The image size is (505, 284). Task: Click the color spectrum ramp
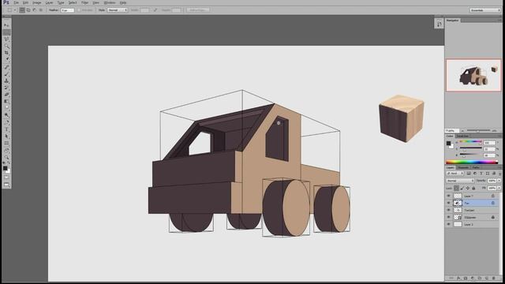tap(472, 163)
